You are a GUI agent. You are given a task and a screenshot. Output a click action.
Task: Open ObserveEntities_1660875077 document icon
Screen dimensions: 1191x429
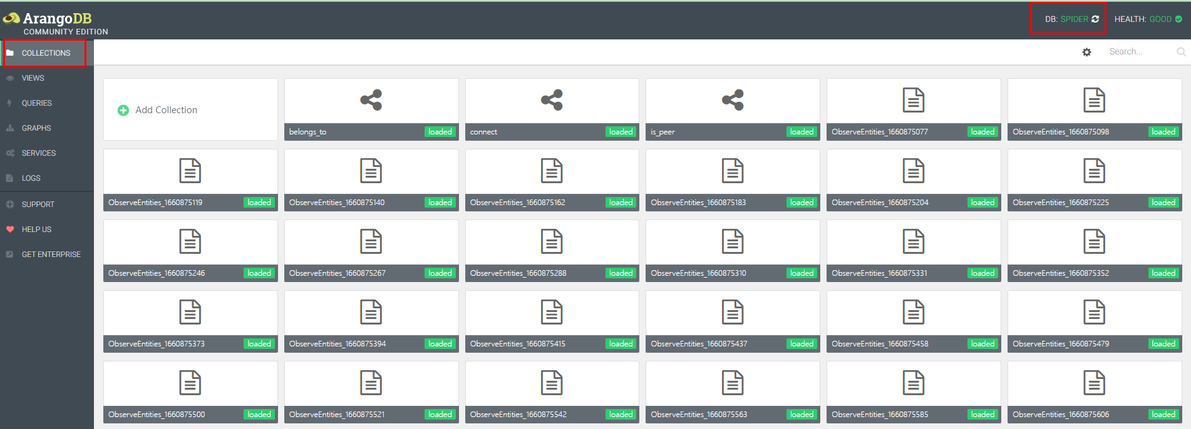pyautogui.click(x=913, y=100)
